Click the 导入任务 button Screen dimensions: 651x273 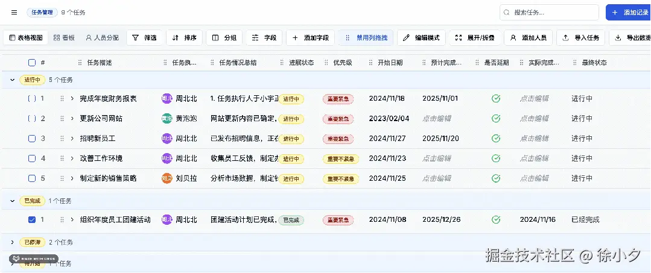[x=581, y=38]
